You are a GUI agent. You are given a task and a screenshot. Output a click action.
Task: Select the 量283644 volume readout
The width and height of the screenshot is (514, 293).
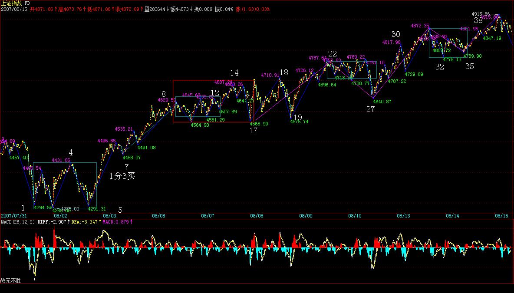(154, 9)
